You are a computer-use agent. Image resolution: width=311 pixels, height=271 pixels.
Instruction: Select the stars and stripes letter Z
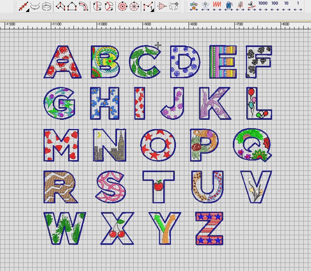coord(209,229)
